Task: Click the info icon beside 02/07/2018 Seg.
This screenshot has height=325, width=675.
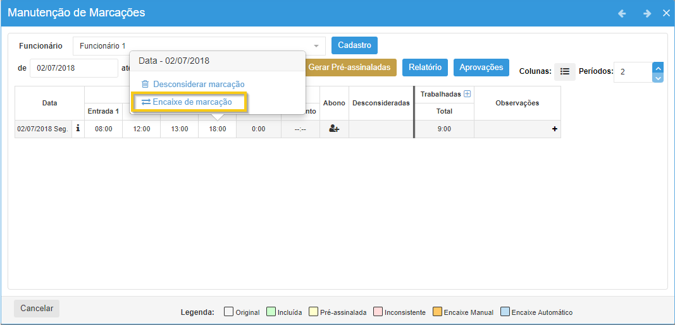Action: pos(78,128)
